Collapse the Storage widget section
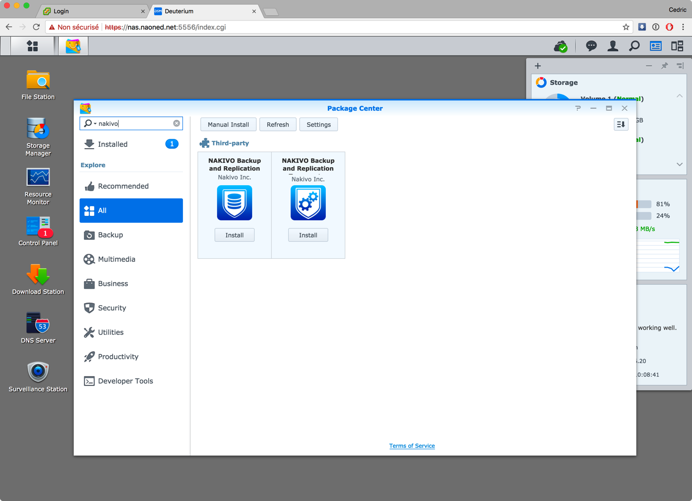Screen dimensions: 692x501 click(x=679, y=96)
